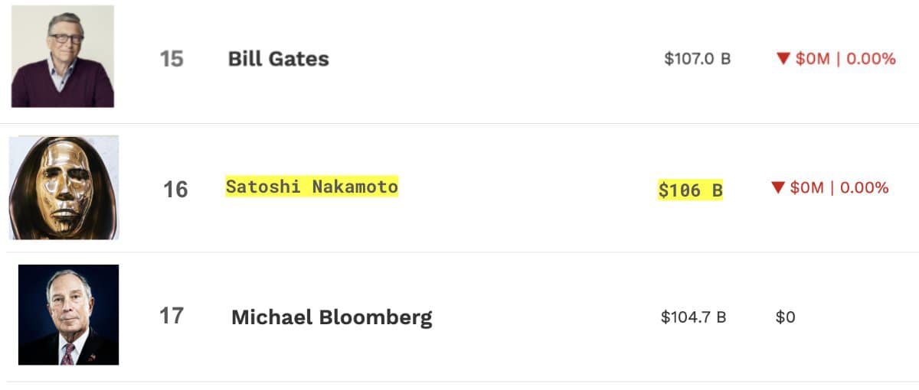Click rank number 17
Screen dimensions: 919x390
(x=172, y=316)
